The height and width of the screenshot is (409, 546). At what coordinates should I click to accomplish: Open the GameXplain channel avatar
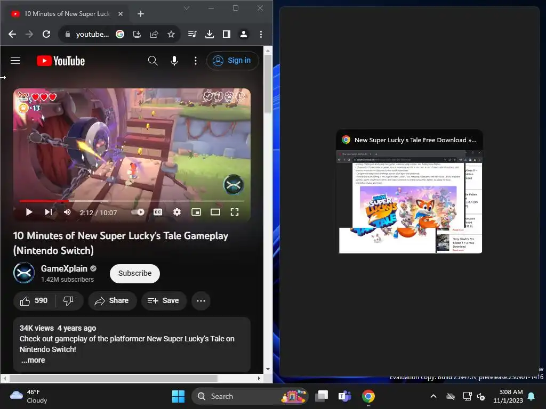point(23,273)
